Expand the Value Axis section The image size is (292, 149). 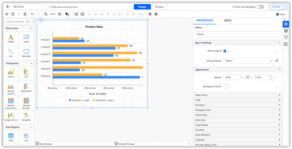[238, 115]
